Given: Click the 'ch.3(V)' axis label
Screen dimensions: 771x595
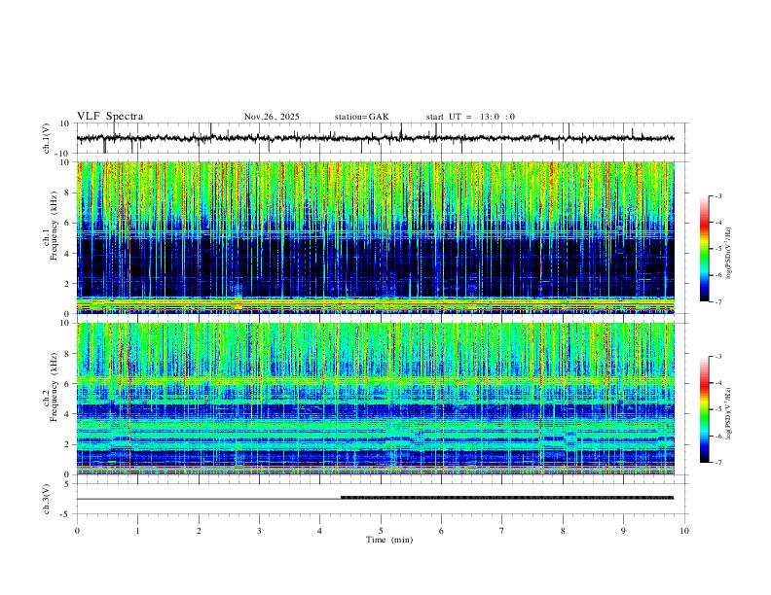Looking at the screenshot, I should tap(47, 500).
